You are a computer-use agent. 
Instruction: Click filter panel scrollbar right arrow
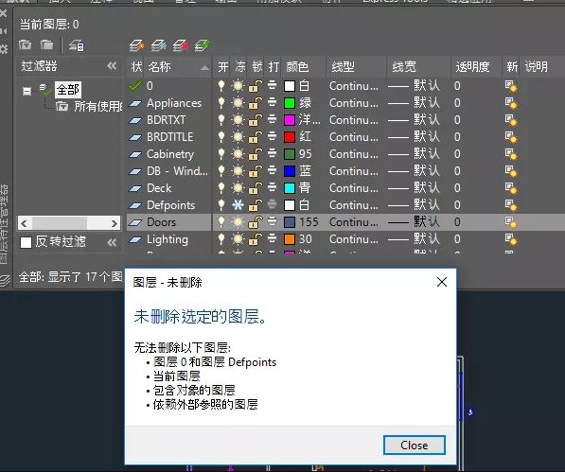115,223
